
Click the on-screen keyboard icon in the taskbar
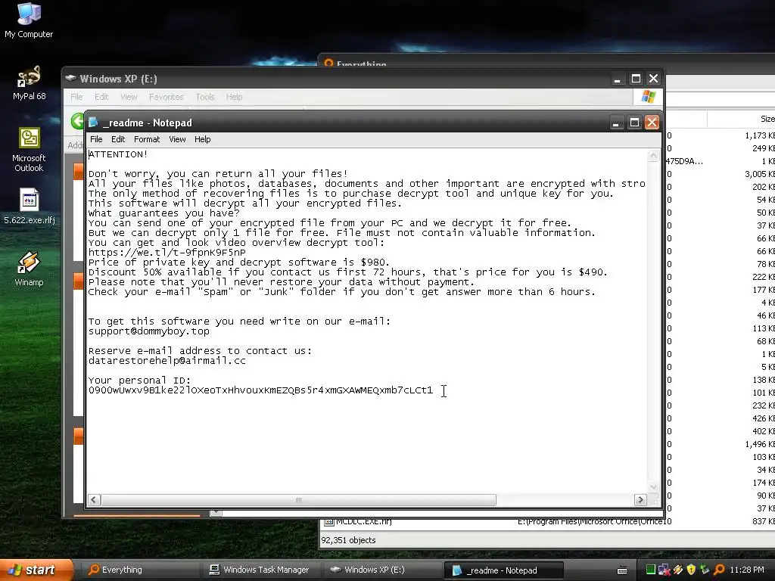coord(622,570)
